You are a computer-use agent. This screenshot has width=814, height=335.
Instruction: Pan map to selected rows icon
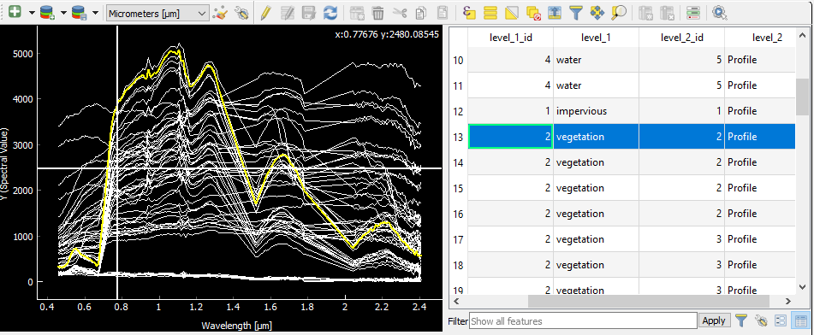point(597,13)
